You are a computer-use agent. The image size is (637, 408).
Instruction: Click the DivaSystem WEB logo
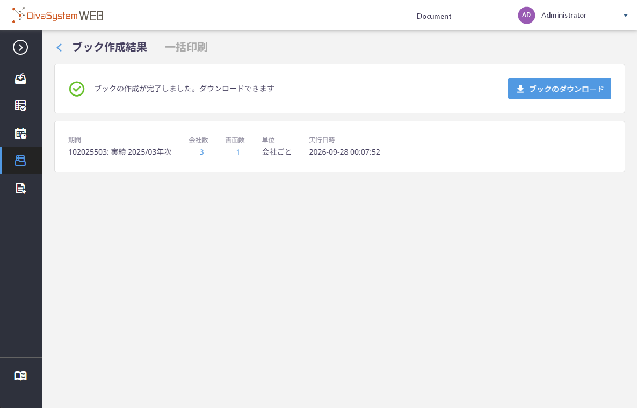tap(57, 16)
